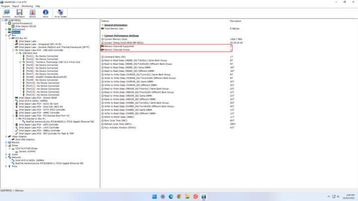
Task: Launch the Driver Update toolbar icon
Action: 61,13
